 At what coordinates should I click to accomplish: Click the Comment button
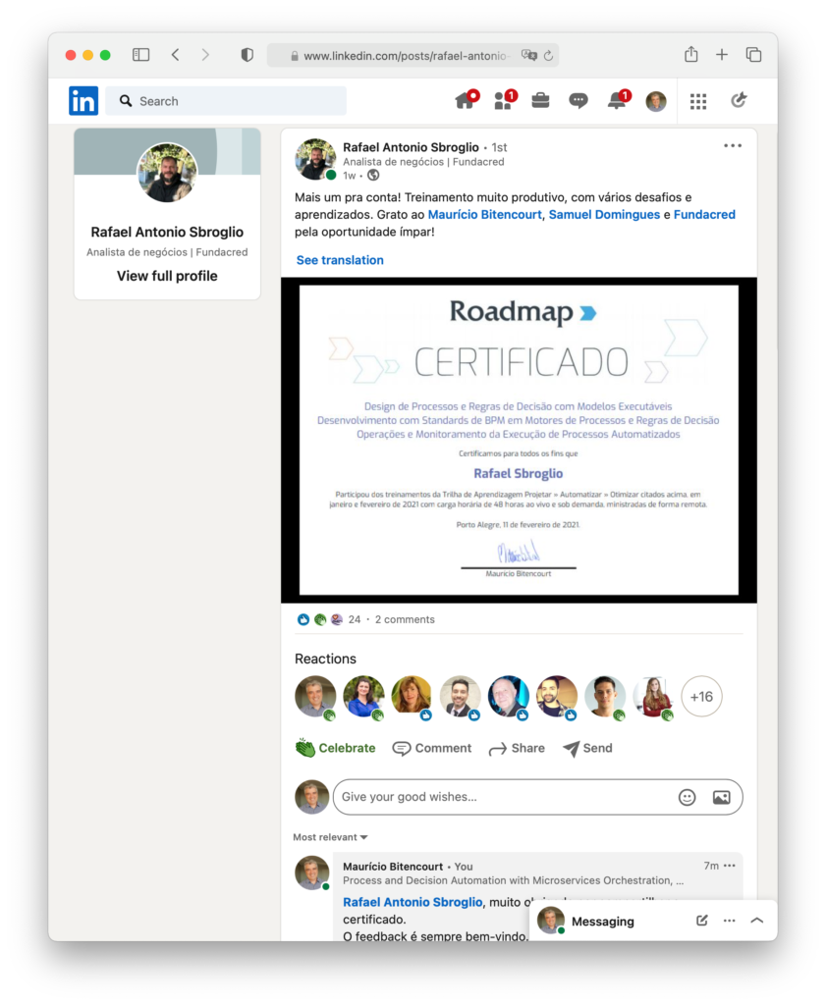coord(431,748)
